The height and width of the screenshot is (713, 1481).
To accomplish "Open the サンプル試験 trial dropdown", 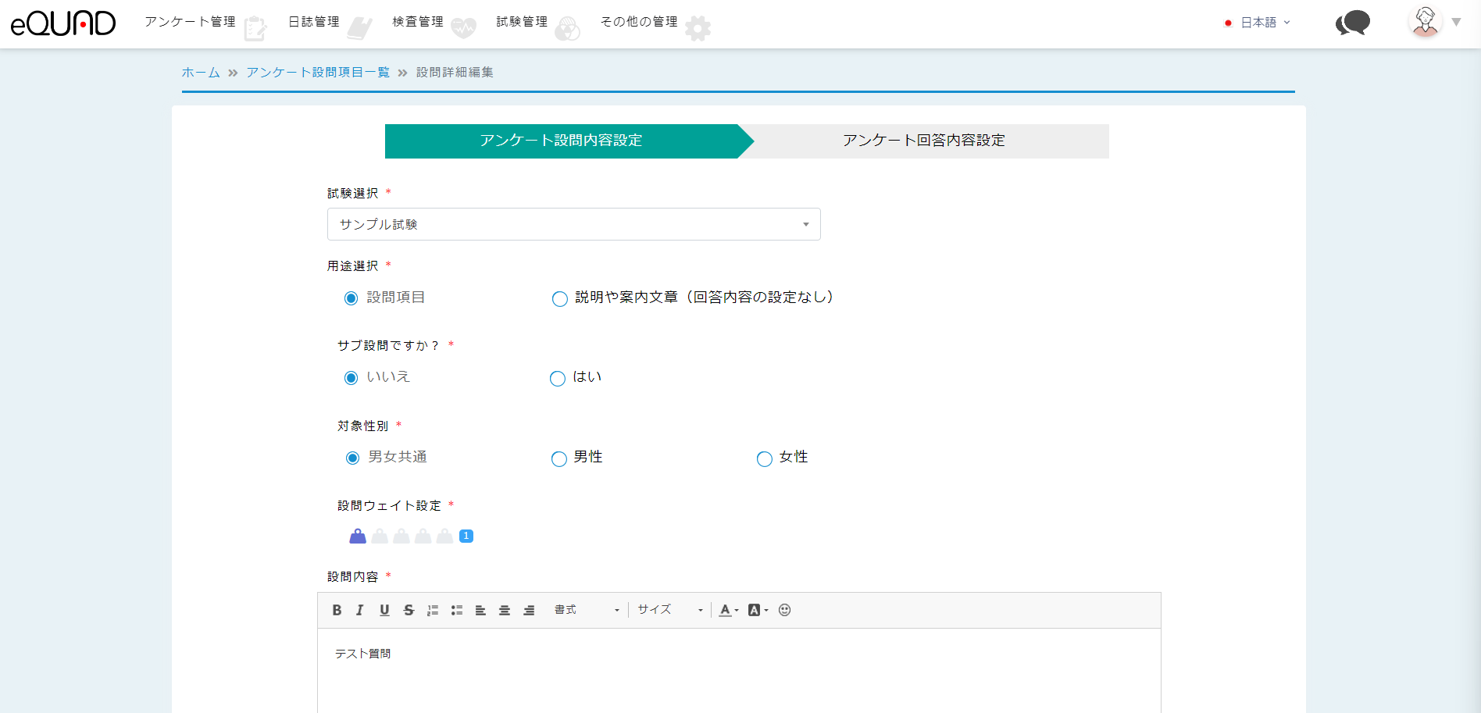I will tap(573, 224).
